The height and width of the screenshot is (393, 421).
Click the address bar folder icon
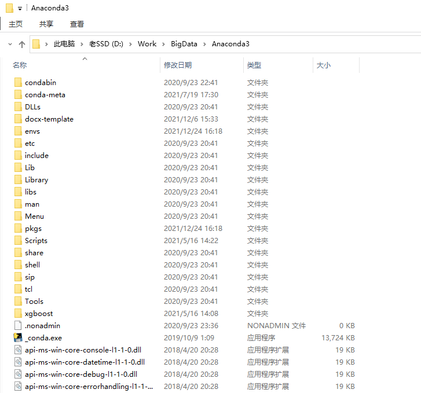point(36,44)
